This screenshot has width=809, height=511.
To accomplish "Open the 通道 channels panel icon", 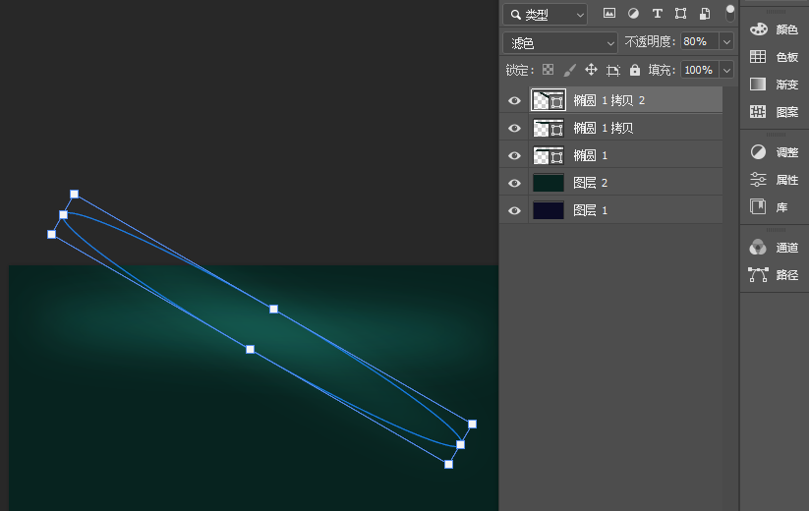I will pyautogui.click(x=758, y=248).
